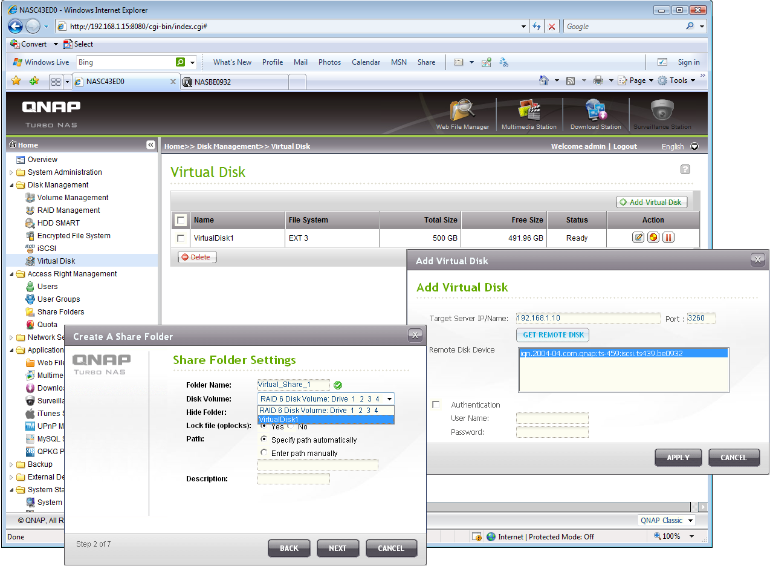Screen dimensions: 770x566
Task: Click the Quick Tabs icon
Action: (x=56, y=81)
